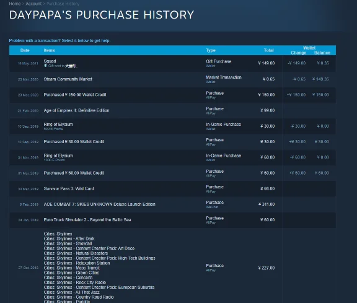Click the ¥ 311.00 total amount

(267, 204)
